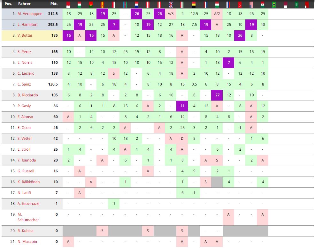
Task: Click the Brazil flag column header
Action: (x=274, y=4)
